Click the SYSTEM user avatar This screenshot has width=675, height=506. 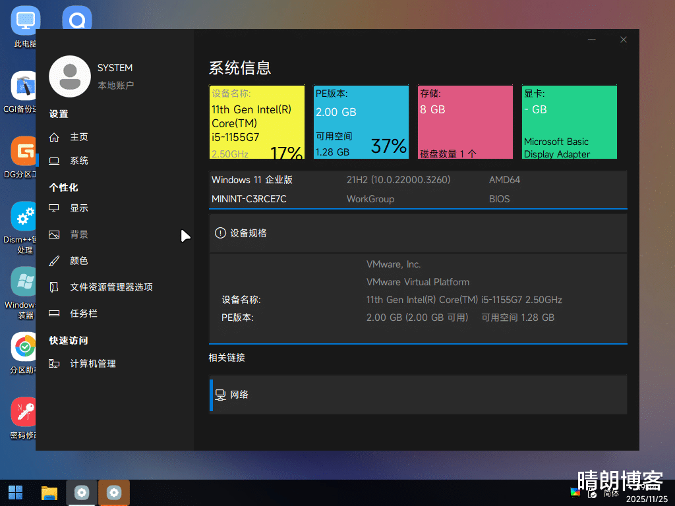click(x=70, y=76)
